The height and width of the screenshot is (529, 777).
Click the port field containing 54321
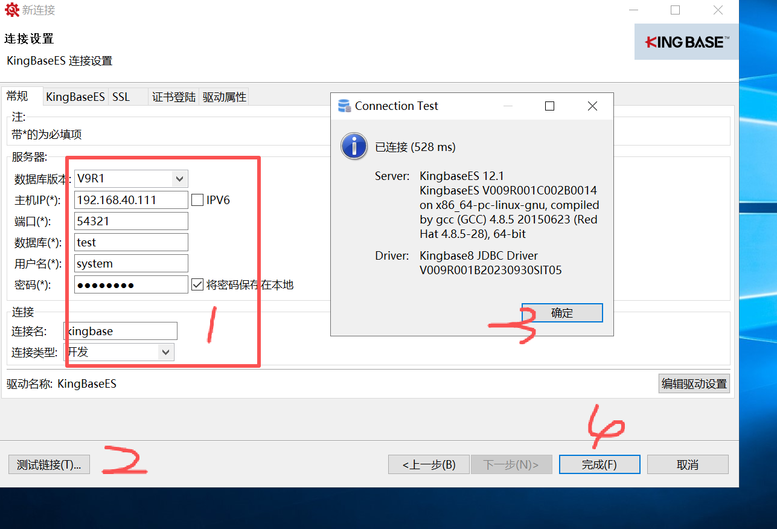(x=131, y=221)
